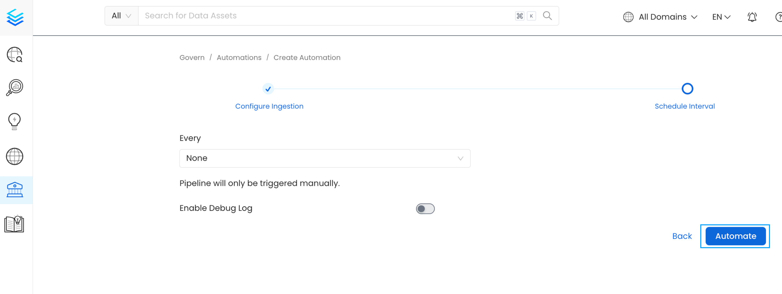
Task: Open the knowledge book icon in sidebar
Action: pos(14,224)
